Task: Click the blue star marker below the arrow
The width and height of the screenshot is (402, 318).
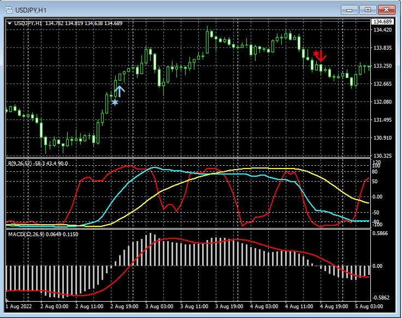Action: (115, 102)
